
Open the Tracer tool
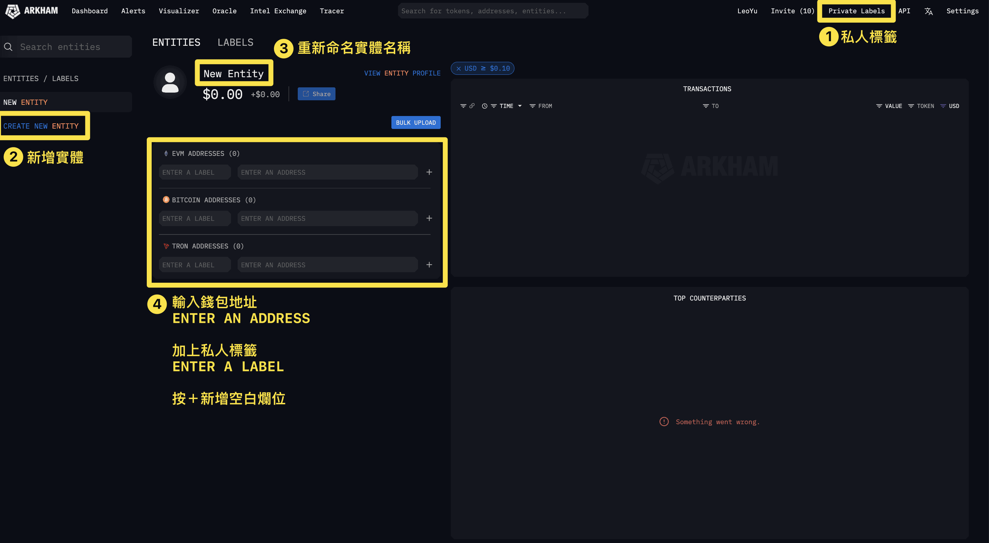tap(332, 11)
